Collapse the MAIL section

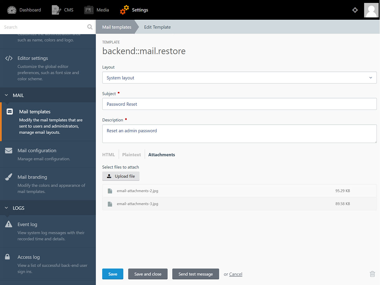point(48,95)
